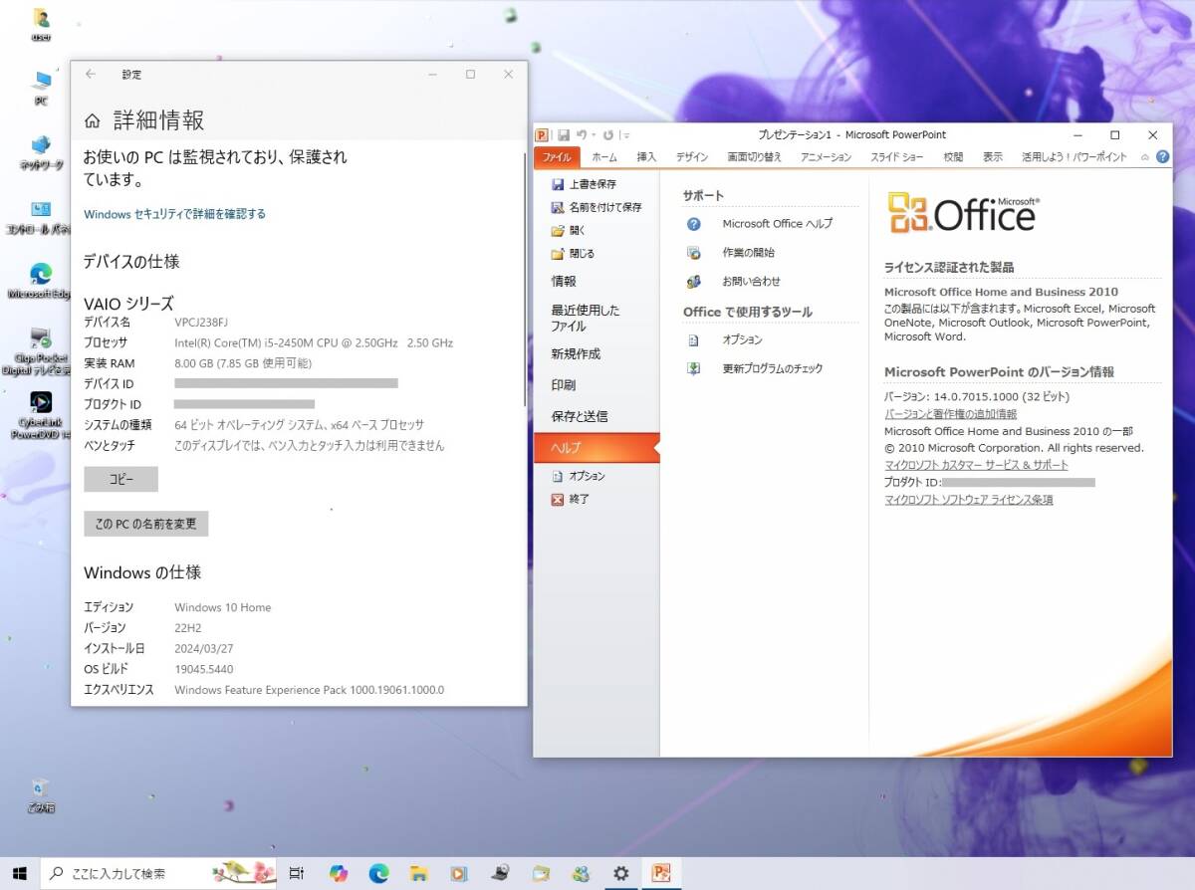Screen dimensions: 1195x890
Task: Click the Microsoft Office ヘルプ question icon
Action: tap(694, 224)
